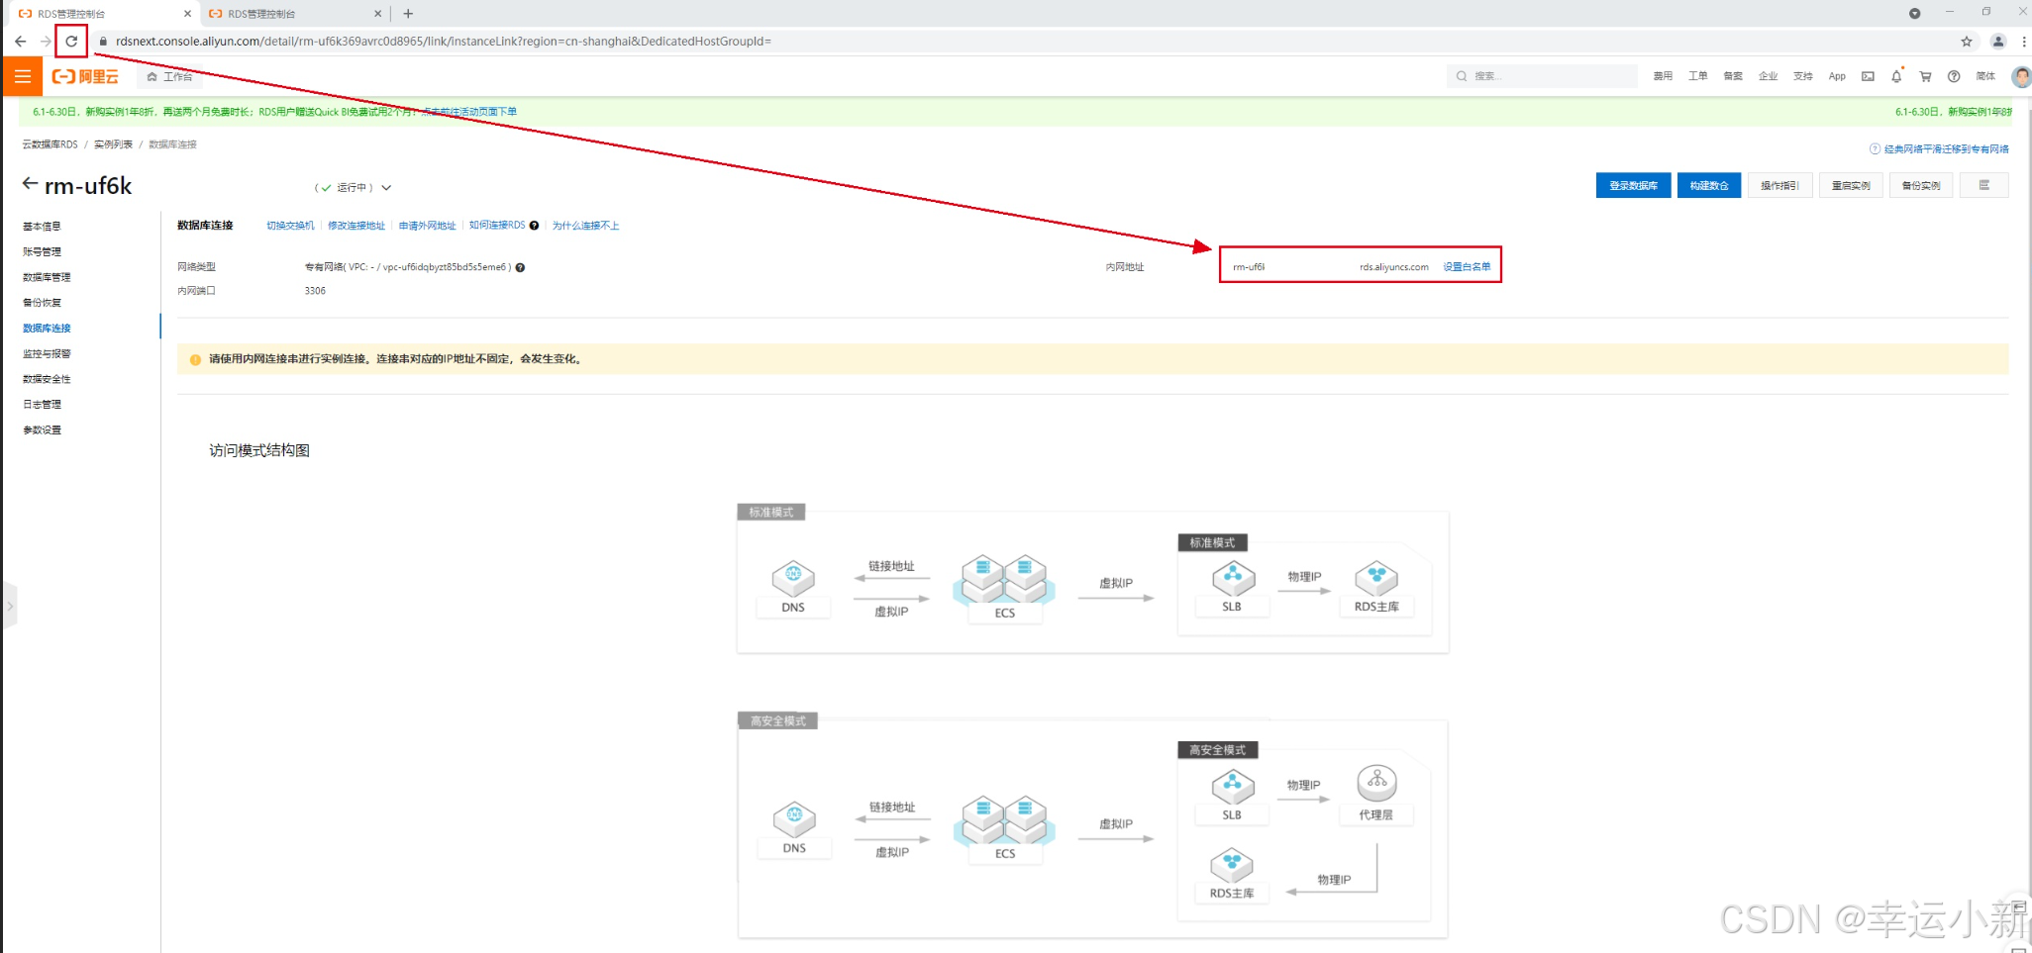The height and width of the screenshot is (953, 2032).
Task: Go back with the browser back arrow
Action: point(20,42)
